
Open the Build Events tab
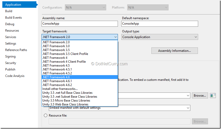(x=14, y=18)
